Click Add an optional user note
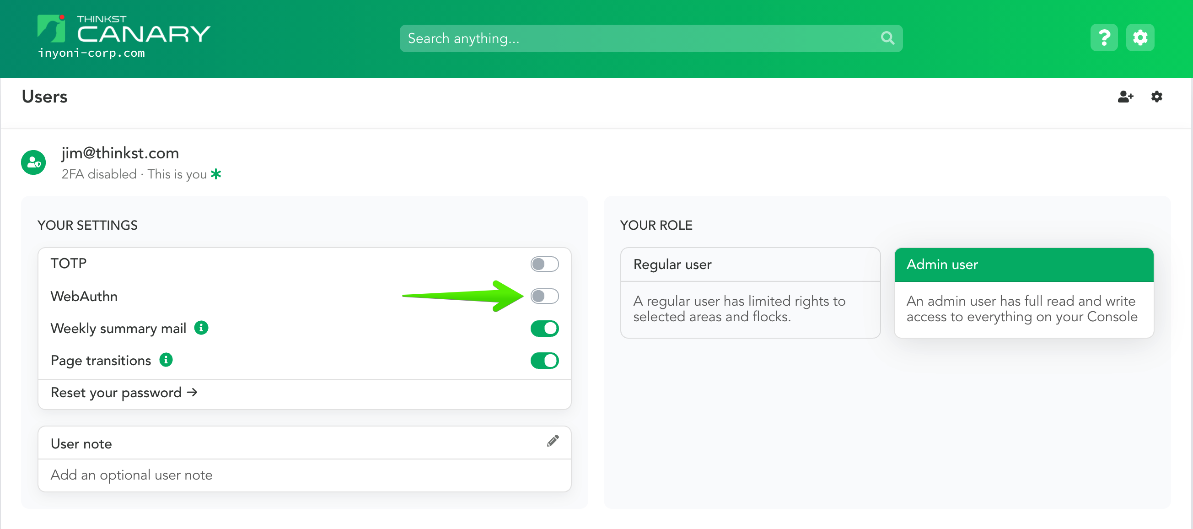1193x529 pixels. click(x=131, y=475)
